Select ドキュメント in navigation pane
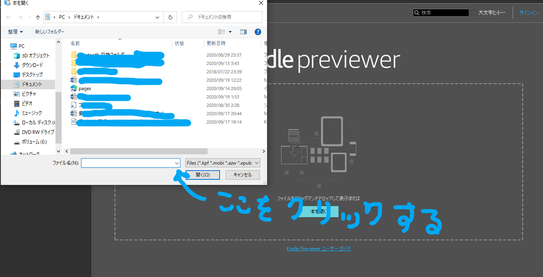Screen dimensions: 543x277 [x=28, y=84]
